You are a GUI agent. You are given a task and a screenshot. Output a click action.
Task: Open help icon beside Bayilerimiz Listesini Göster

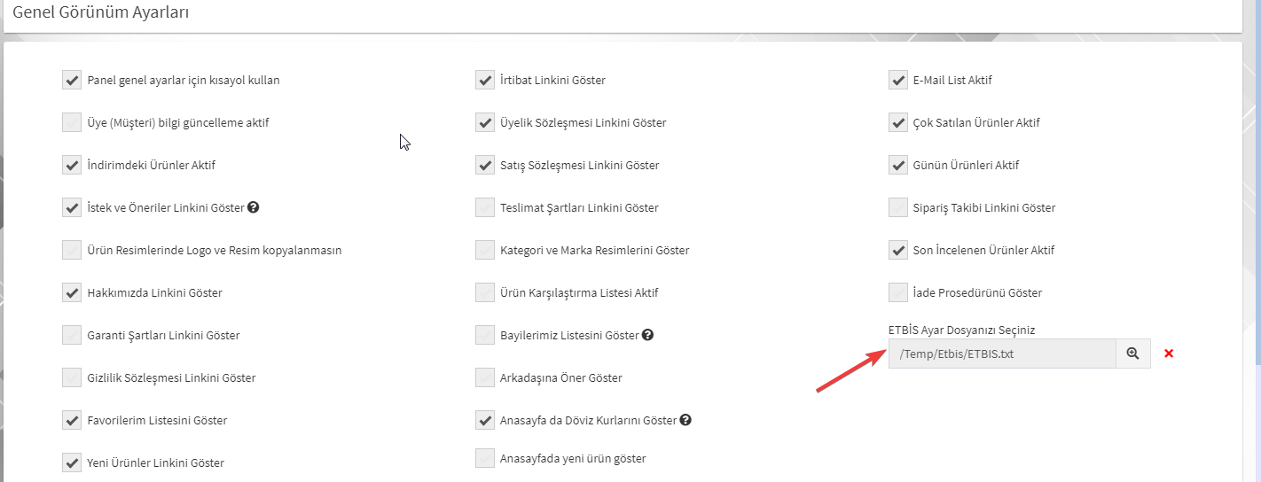(648, 335)
